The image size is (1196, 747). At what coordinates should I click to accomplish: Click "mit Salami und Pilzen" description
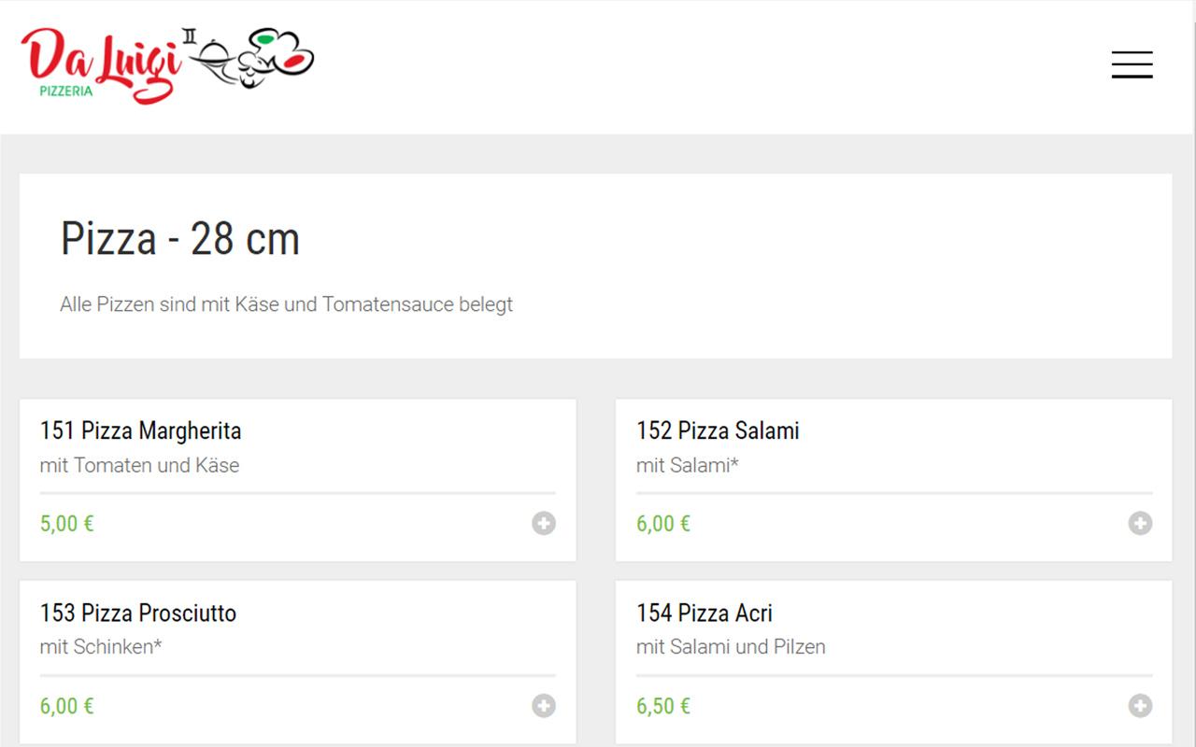tap(731, 646)
